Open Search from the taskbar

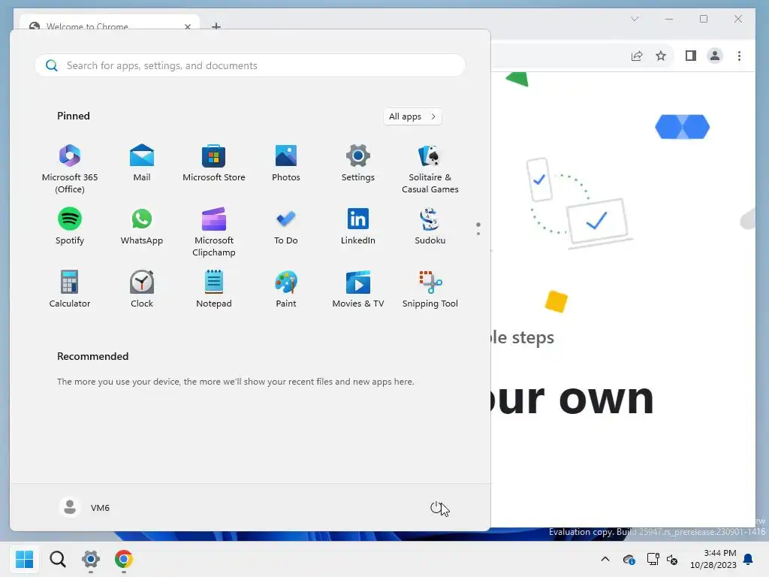(x=58, y=559)
